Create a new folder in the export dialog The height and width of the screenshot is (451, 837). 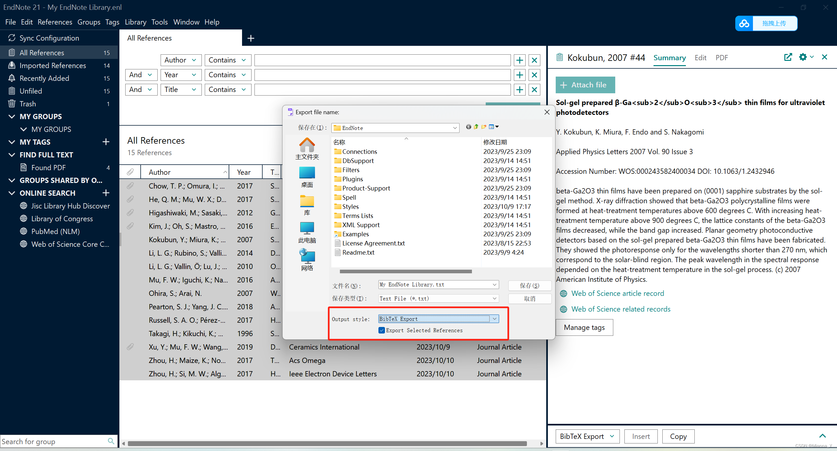pyautogui.click(x=484, y=127)
